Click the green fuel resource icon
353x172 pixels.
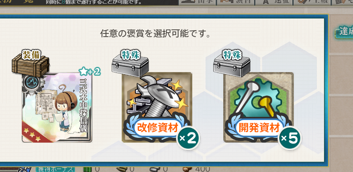coord(86,169)
